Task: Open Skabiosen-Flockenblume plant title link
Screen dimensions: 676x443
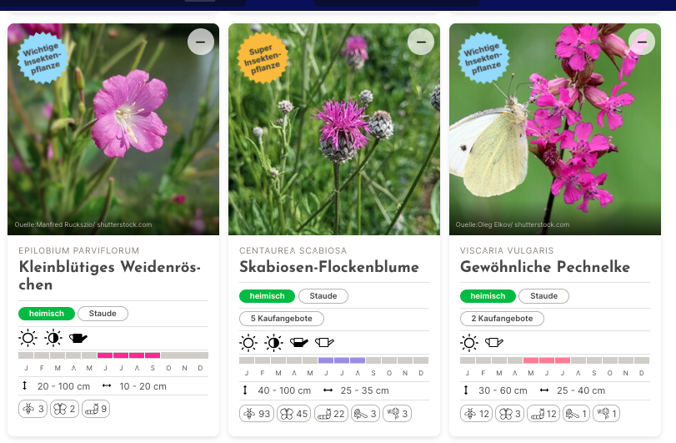Action: point(329,267)
